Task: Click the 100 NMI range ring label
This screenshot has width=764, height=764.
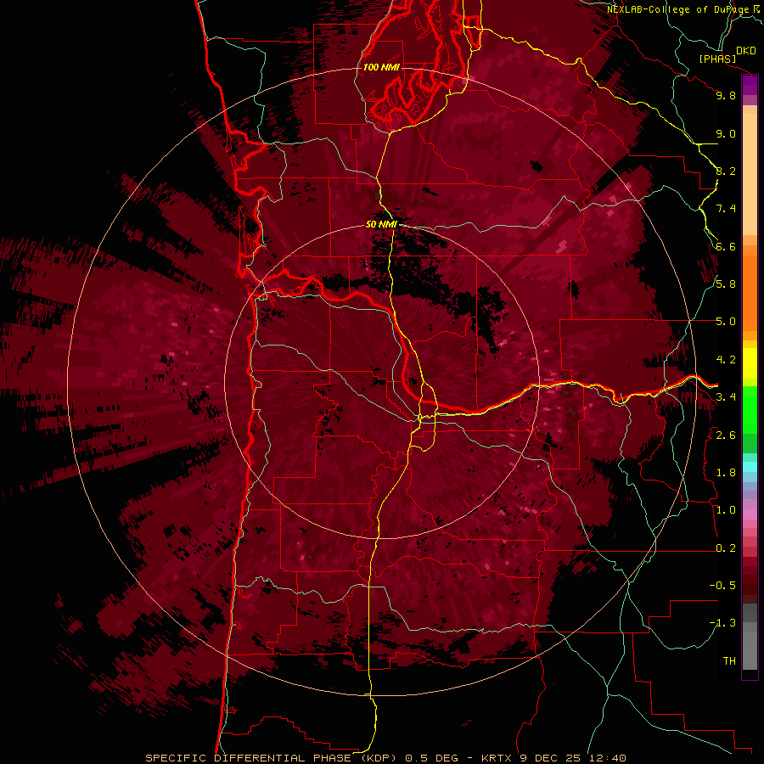Action: click(x=381, y=67)
